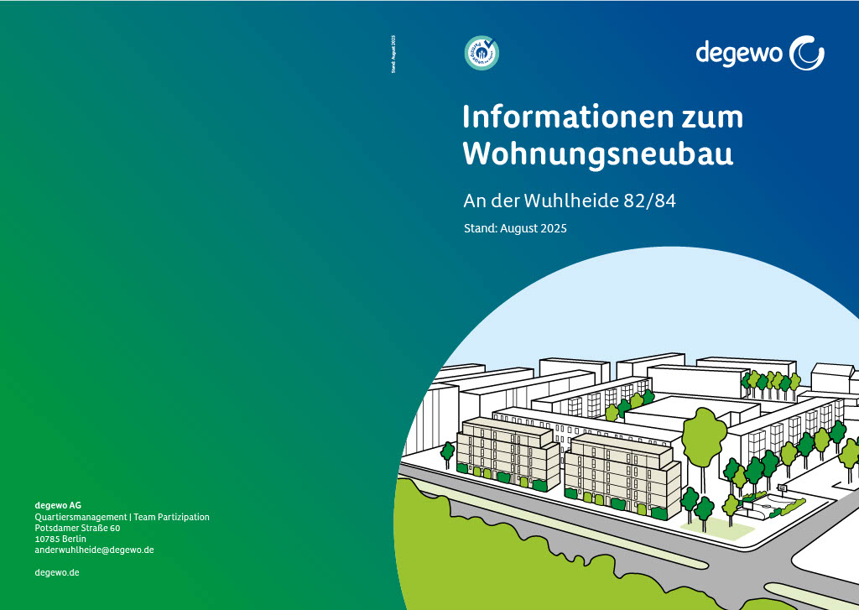Click the degewo logo
Viewport: 859px width, 610px height.
coord(760,53)
